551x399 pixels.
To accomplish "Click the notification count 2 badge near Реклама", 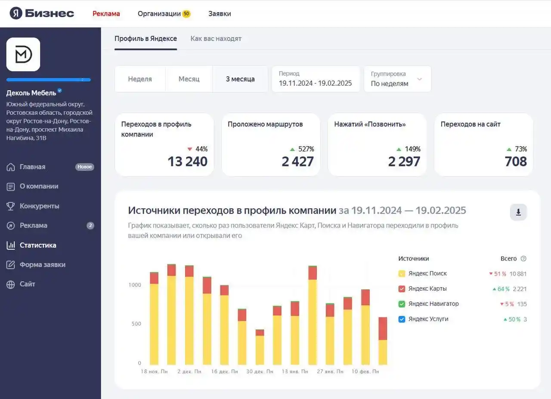I will pos(90,226).
